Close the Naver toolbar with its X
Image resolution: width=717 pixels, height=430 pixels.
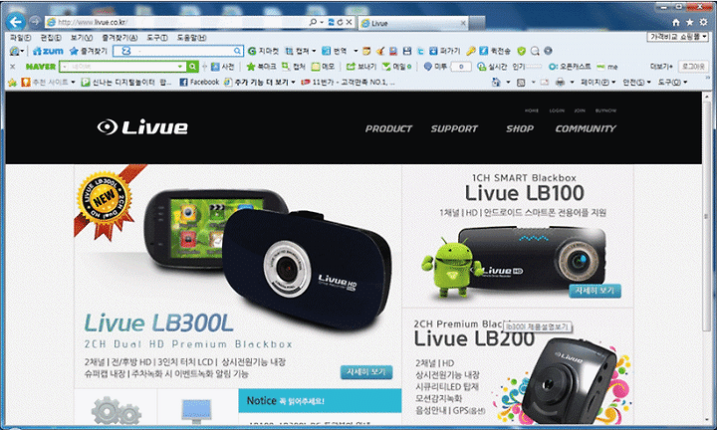click(x=12, y=67)
